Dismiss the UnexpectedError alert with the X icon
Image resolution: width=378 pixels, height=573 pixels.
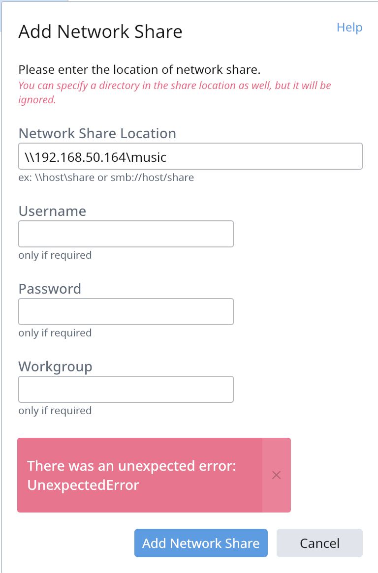(x=277, y=475)
